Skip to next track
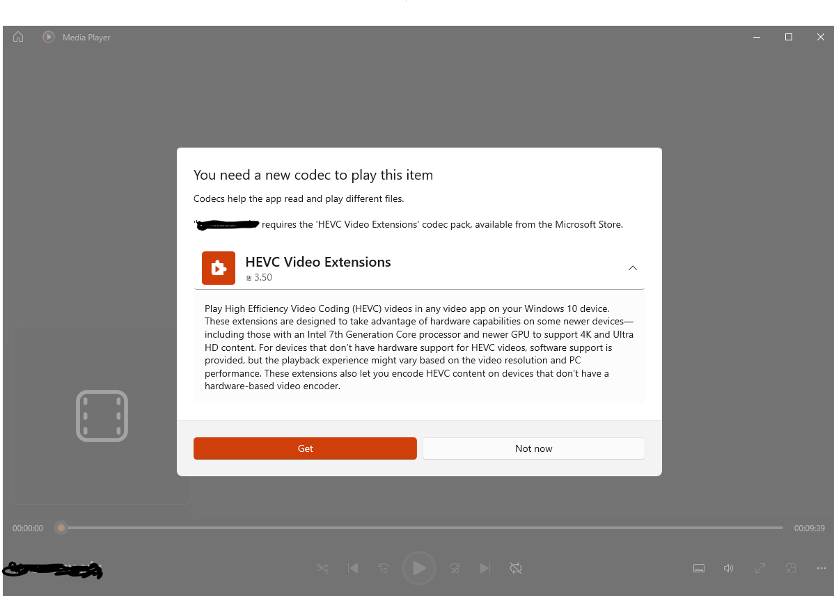This screenshot has height=596, width=834. point(485,568)
